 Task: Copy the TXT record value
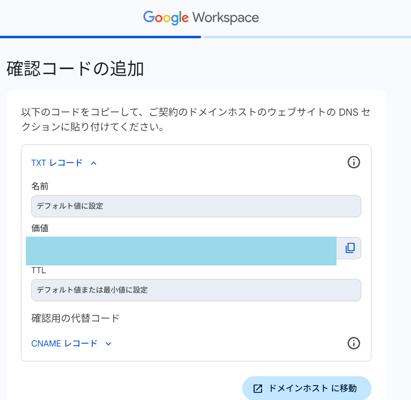click(x=350, y=248)
